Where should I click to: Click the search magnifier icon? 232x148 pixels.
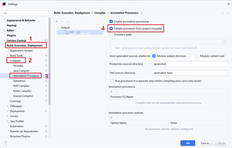click(6, 13)
